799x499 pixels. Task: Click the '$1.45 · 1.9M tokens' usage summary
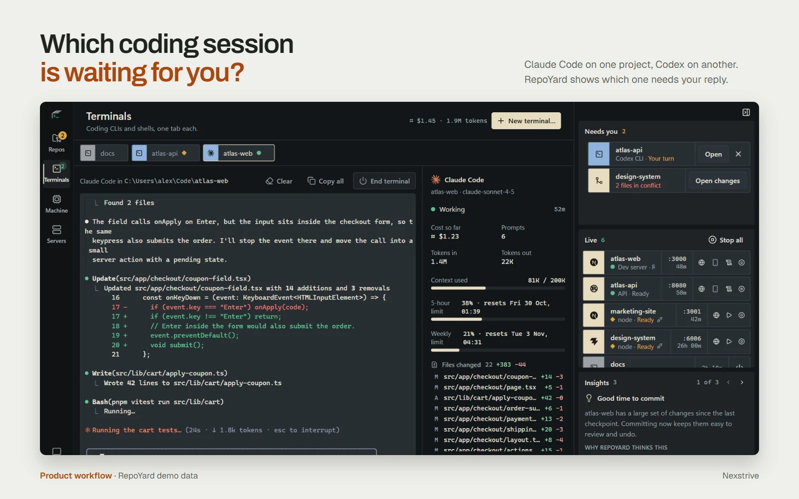(x=448, y=121)
